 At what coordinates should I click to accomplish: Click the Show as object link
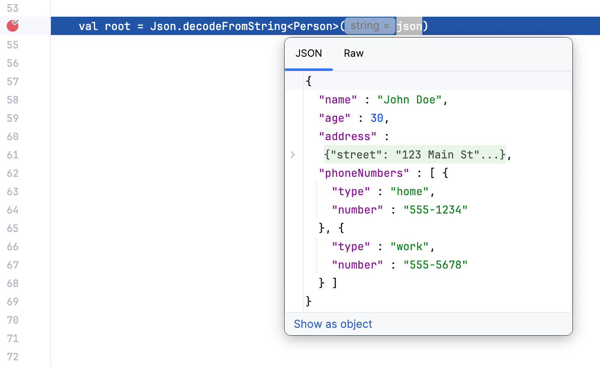[x=333, y=324]
